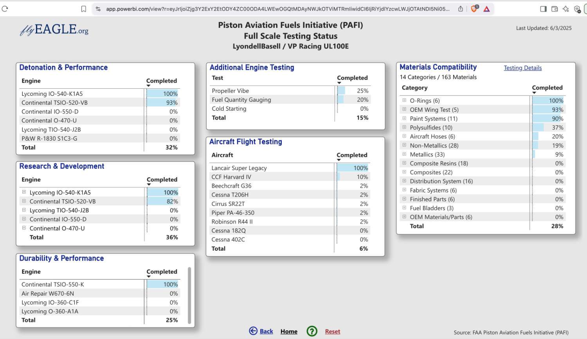Expand the Fuel Bladders (3) category
The image size is (587, 339).
click(x=404, y=208)
